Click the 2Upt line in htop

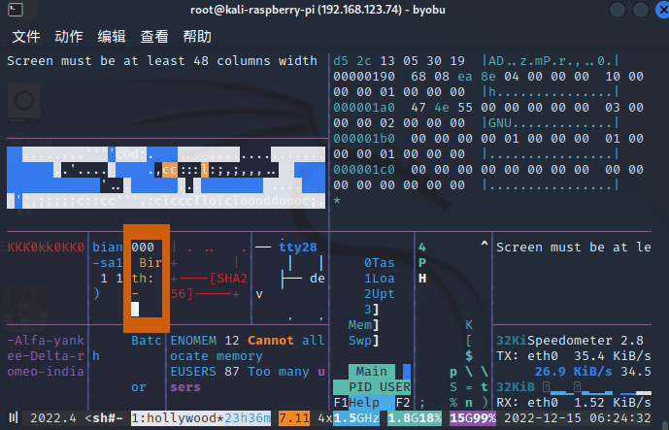[x=380, y=294]
